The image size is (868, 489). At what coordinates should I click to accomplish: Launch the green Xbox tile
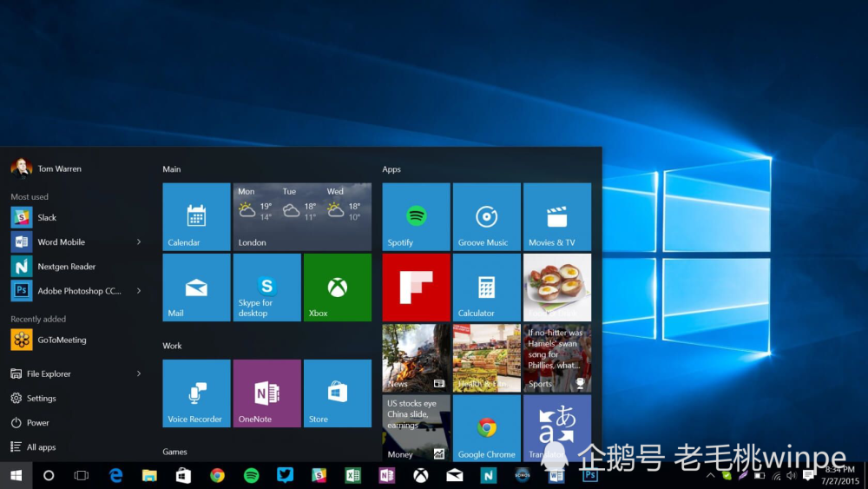tap(338, 287)
